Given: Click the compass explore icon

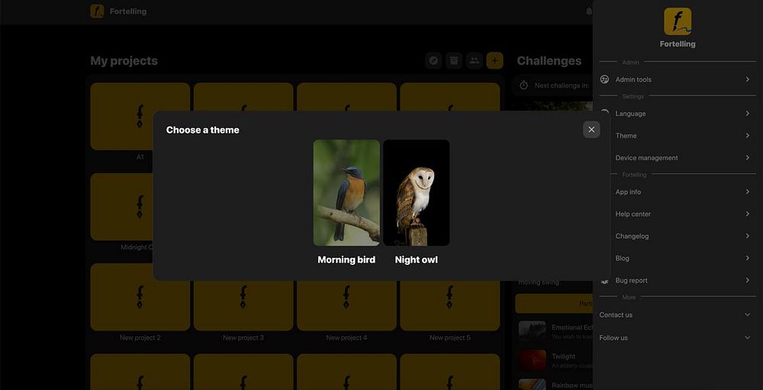Looking at the screenshot, I should click(x=433, y=61).
